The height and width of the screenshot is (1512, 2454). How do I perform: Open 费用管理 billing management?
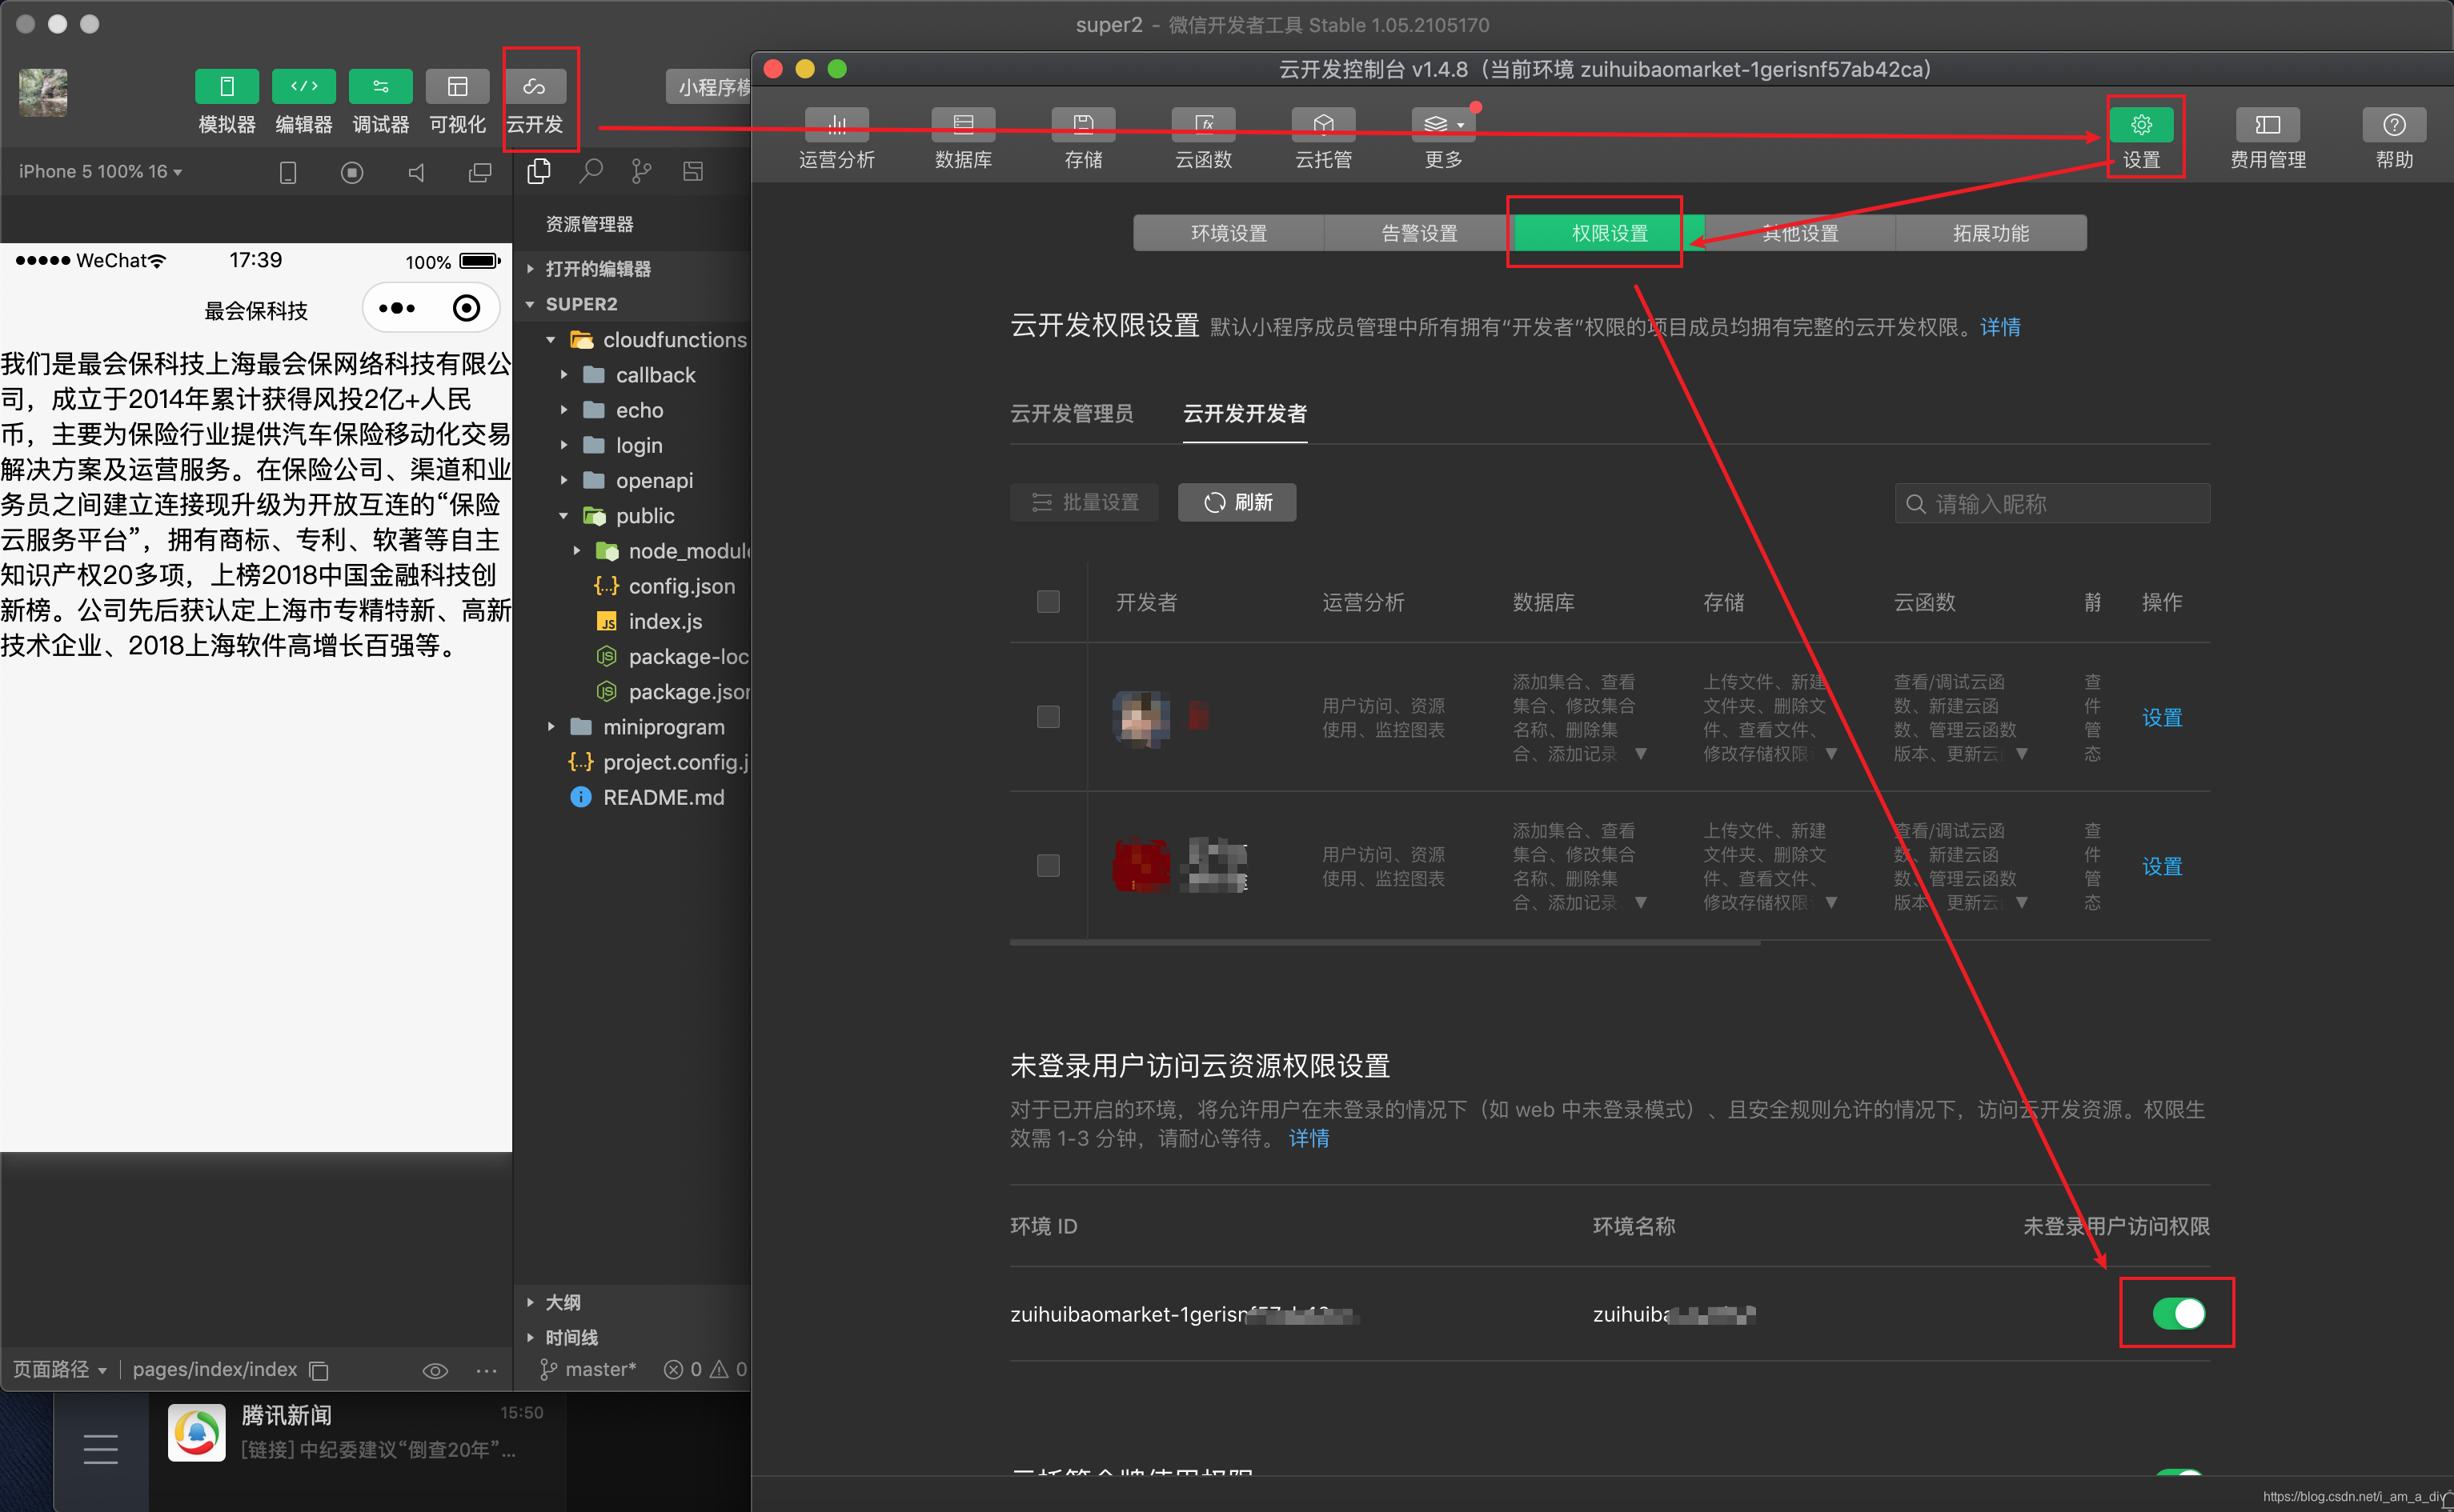[2267, 125]
